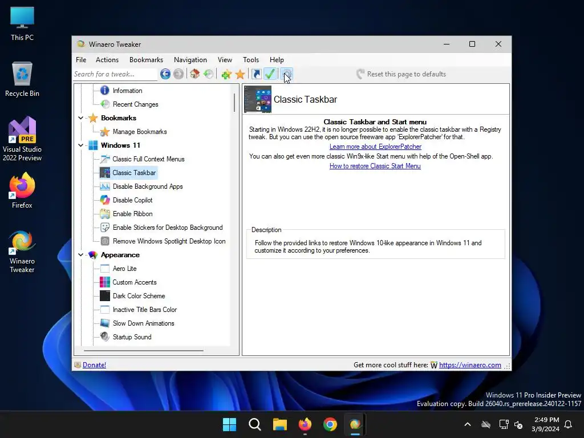Add bookmark with green plus star icon

(226, 74)
